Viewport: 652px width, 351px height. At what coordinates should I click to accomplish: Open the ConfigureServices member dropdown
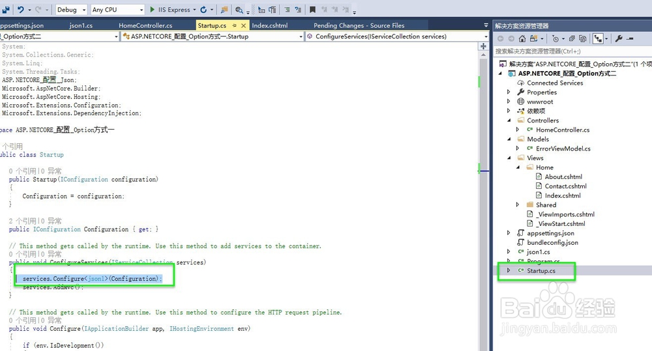click(485, 36)
